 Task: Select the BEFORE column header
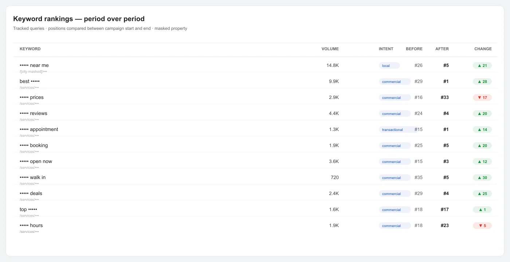coord(414,49)
